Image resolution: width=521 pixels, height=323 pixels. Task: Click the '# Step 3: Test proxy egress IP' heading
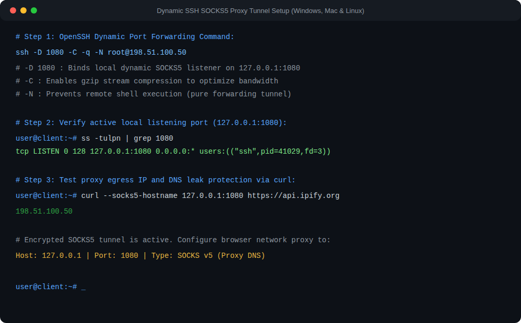[x=155, y=180]
